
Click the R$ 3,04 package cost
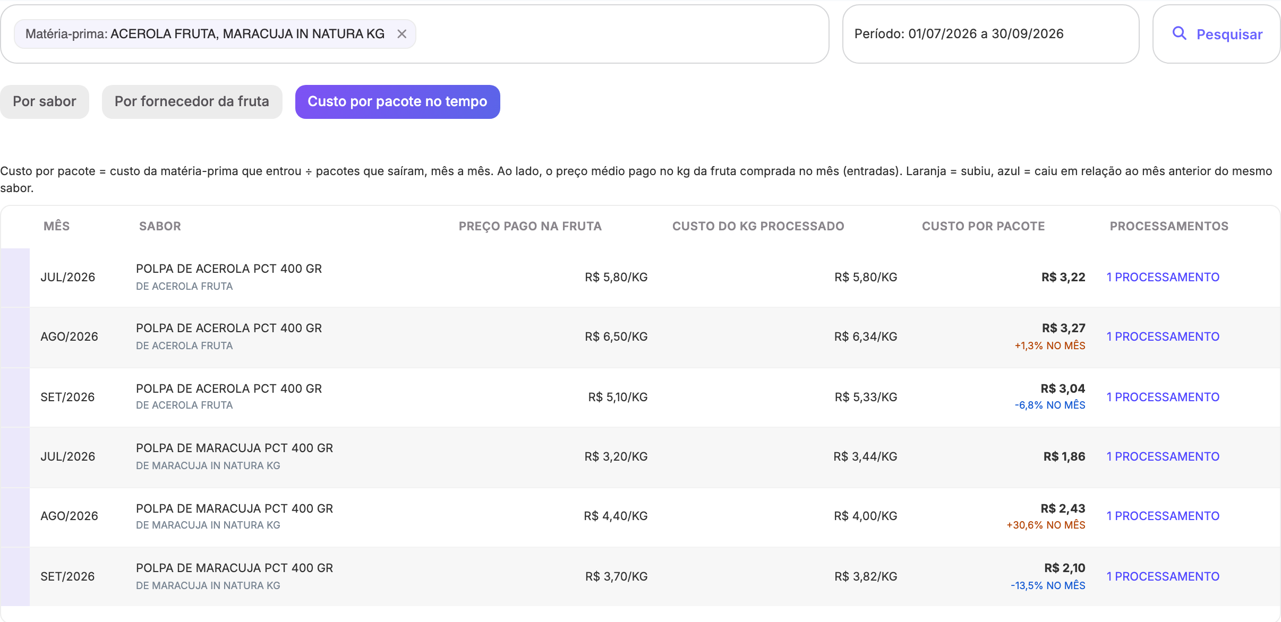coord(1063,388)
